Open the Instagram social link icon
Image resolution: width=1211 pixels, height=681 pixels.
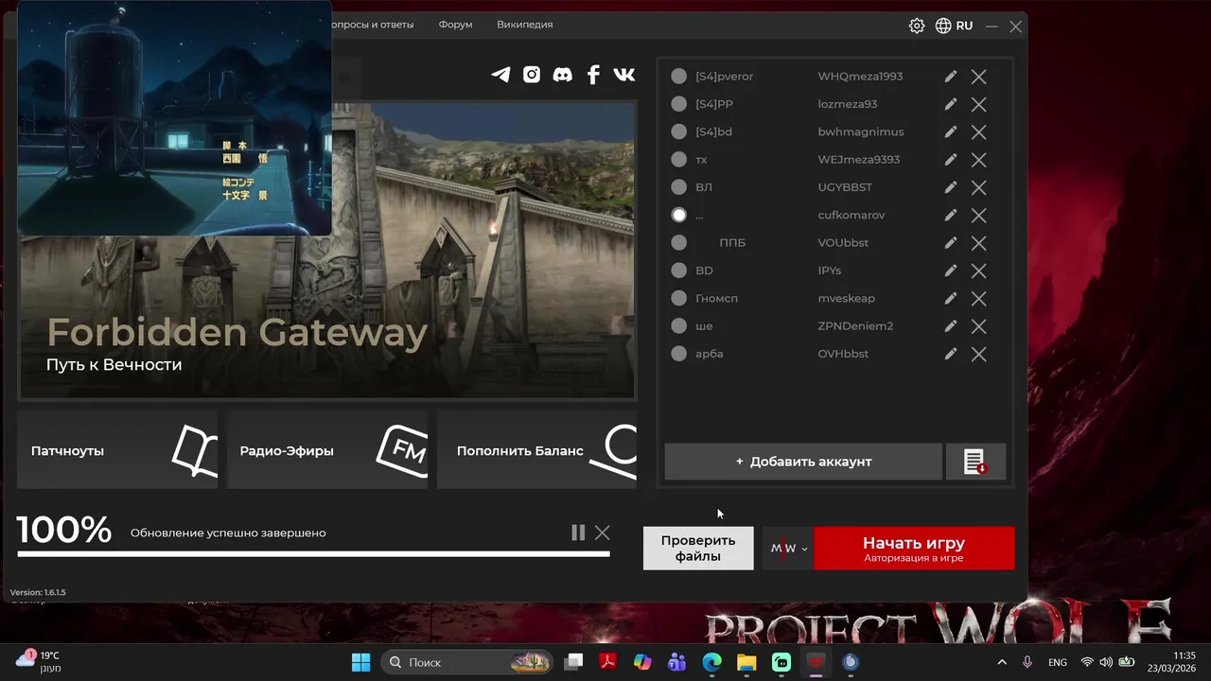[x=532, y=75]
